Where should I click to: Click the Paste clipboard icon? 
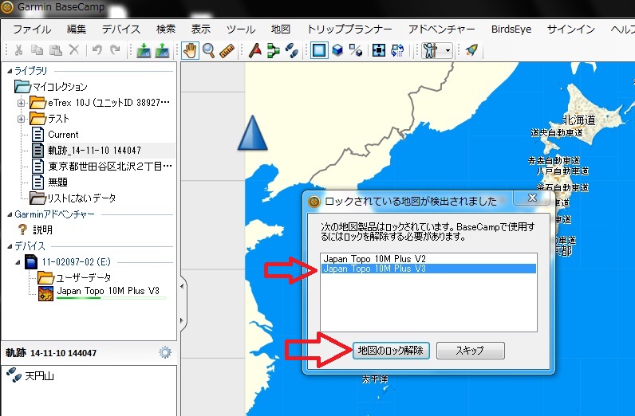pos(56,50)
